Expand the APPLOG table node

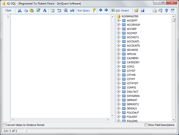point(118,54)
